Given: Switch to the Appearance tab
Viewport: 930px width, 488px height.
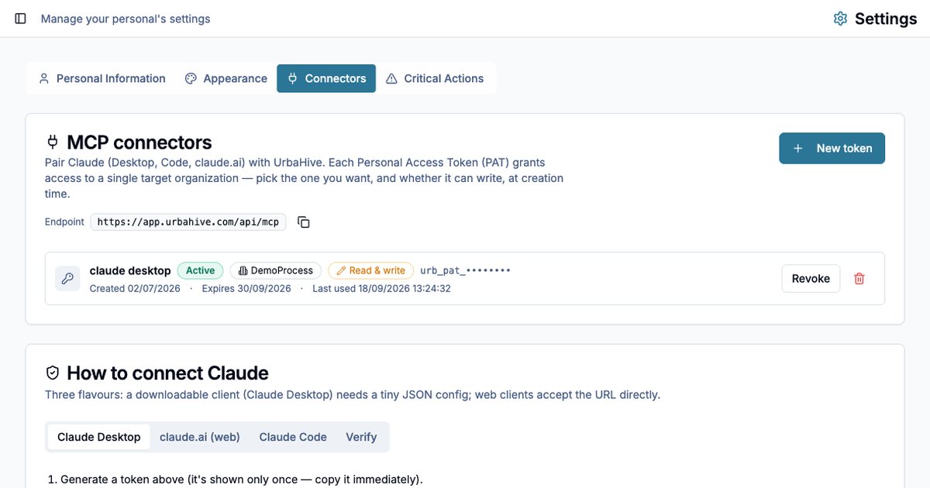Looking at the screenshot, I should pyautogui.click(x=226, y=78).
